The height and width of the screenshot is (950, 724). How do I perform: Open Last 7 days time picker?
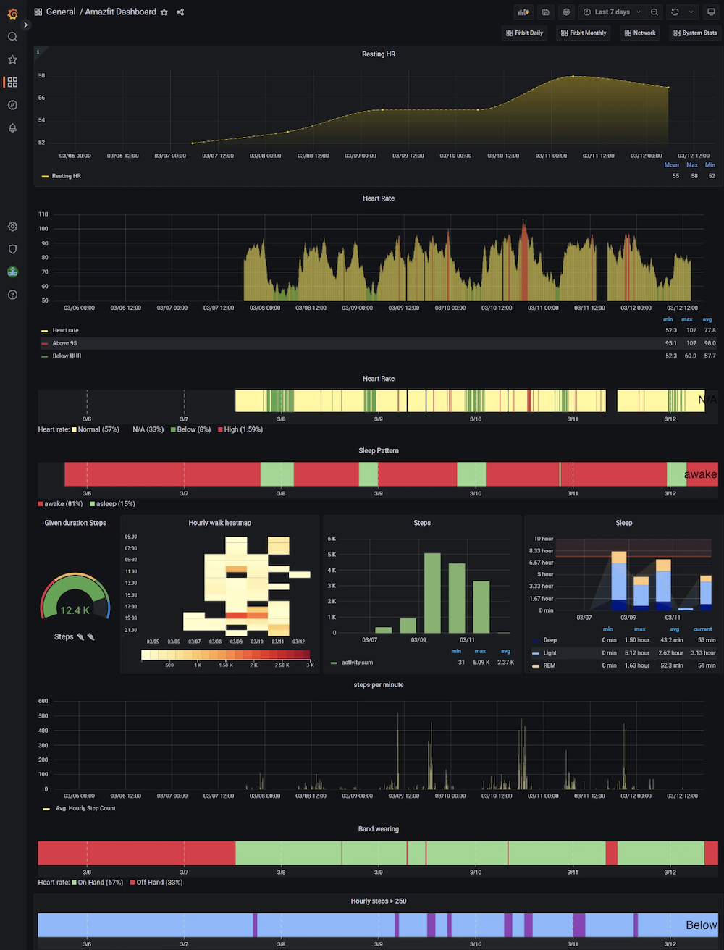point(612,12)
